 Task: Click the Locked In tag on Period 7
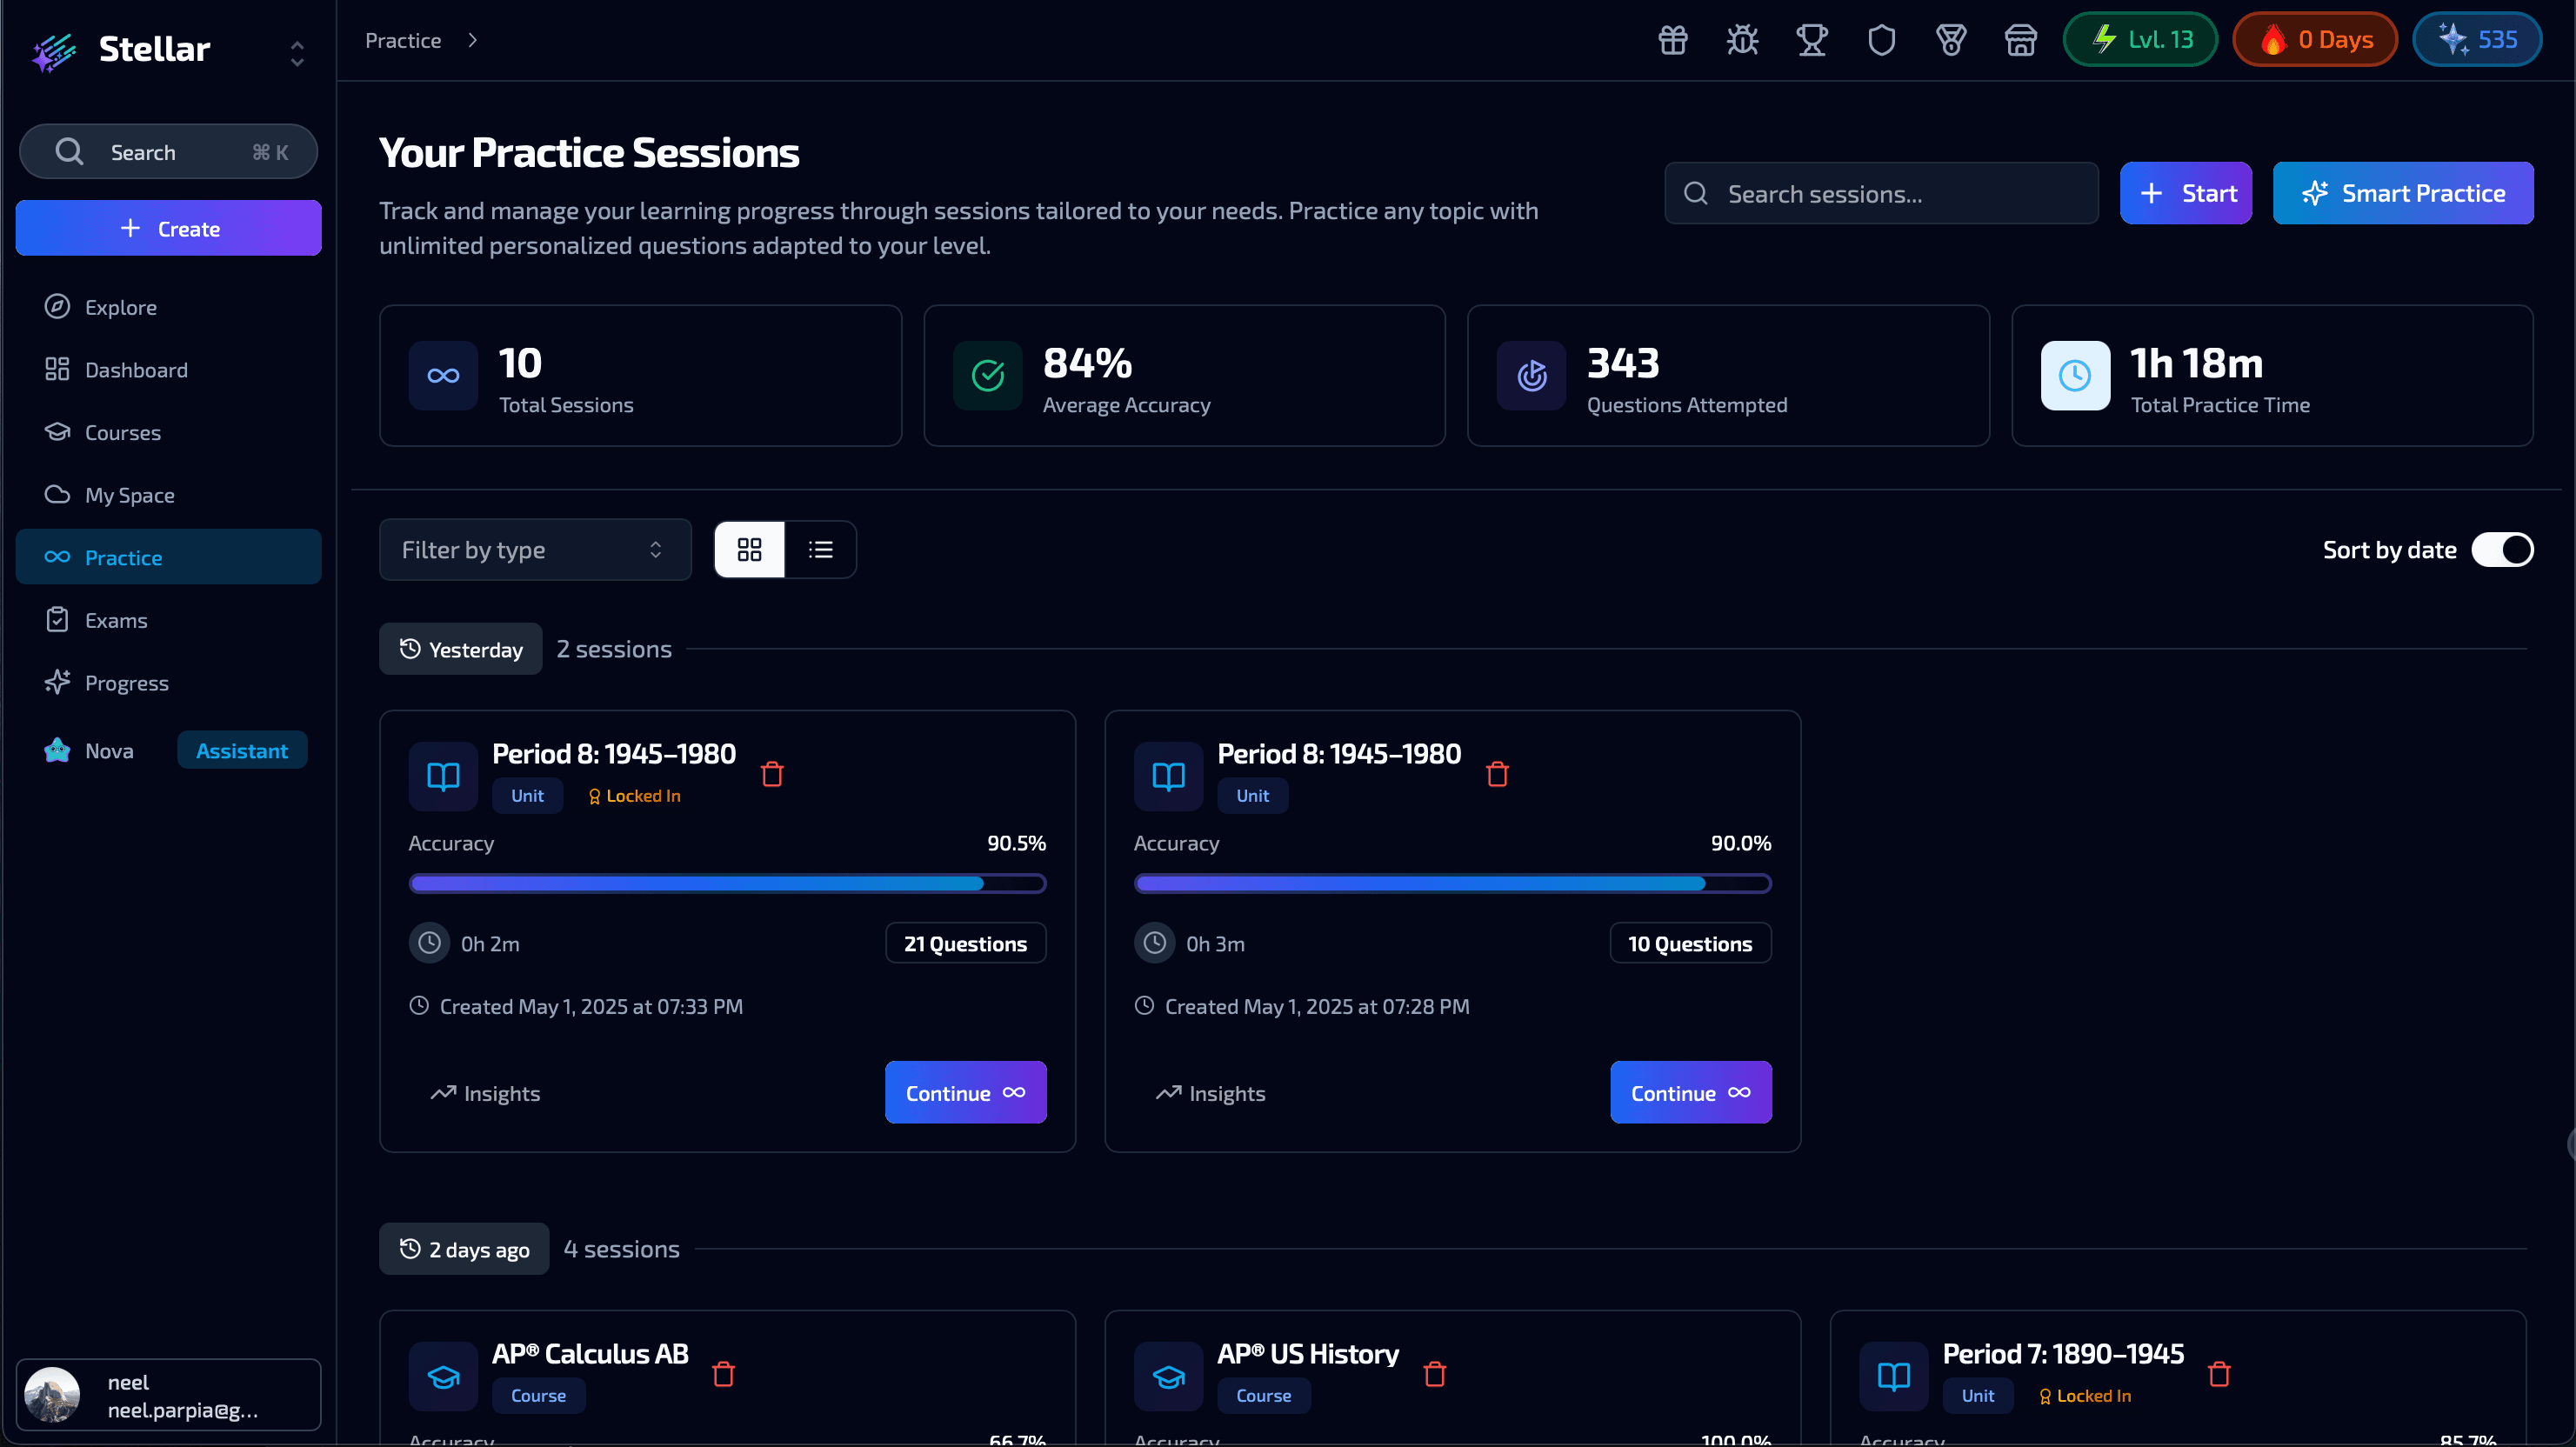coord(2084,1396)
